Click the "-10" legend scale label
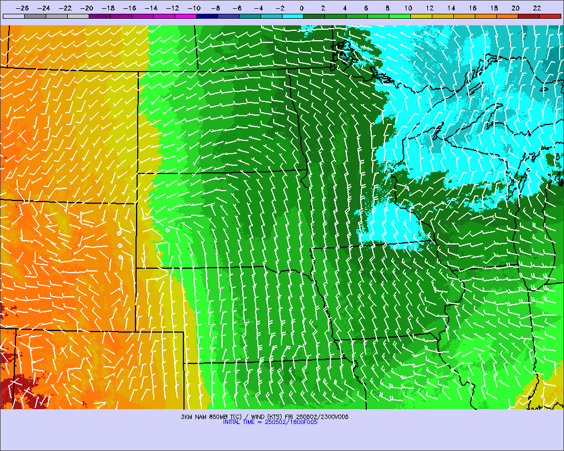 194,8
